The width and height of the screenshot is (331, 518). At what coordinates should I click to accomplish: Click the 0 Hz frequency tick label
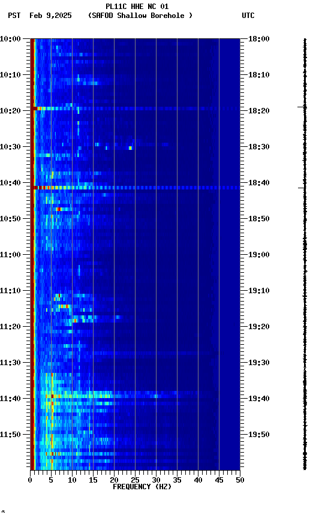pos(30,480)
